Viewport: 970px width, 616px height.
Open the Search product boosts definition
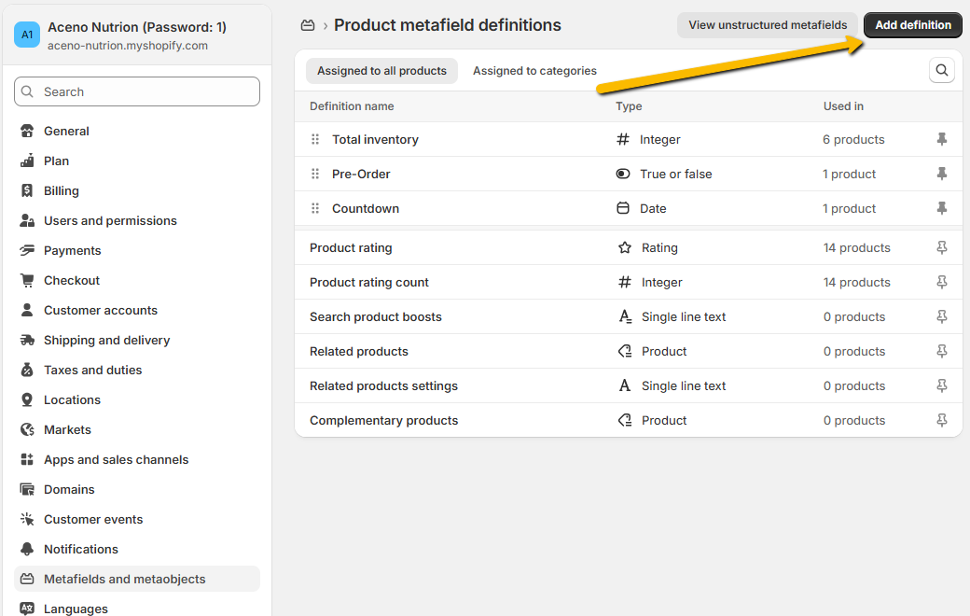click(x=376, y=317)
